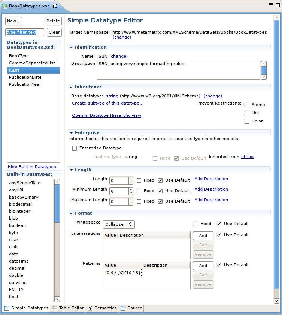Collapse the Inheritance section
This screenshot has width=282, height=315.
click(x=71, y=87)
